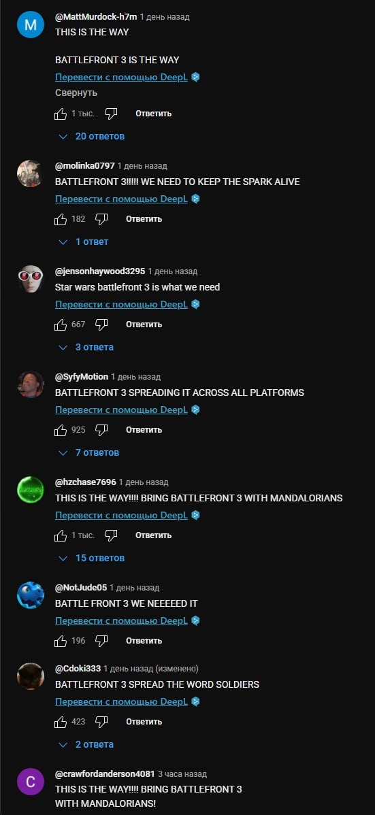This screenshot has height=815, width=375.
Task: Dislike the @NotJude05 comment
Action: pos(101,641)
